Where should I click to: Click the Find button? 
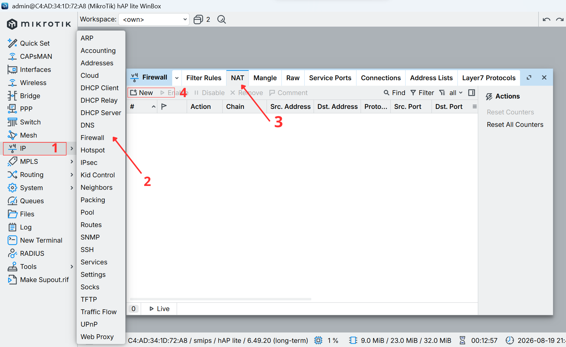pyautogui.click(x=394, y=93)
